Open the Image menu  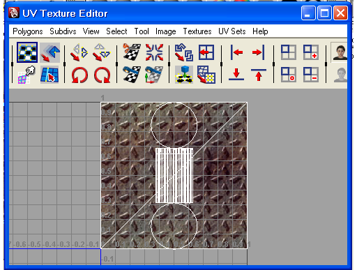pyautogui.click(x=166, y=31)
